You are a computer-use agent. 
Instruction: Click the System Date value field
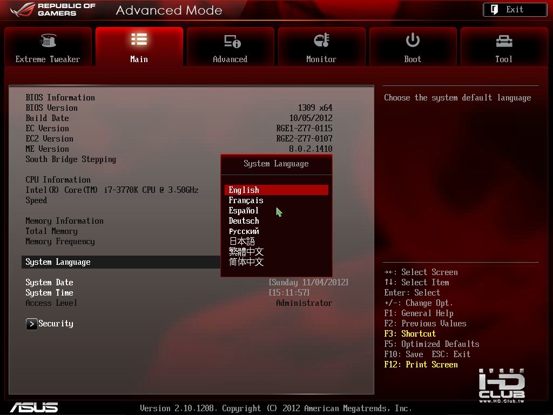click(308, 282)
